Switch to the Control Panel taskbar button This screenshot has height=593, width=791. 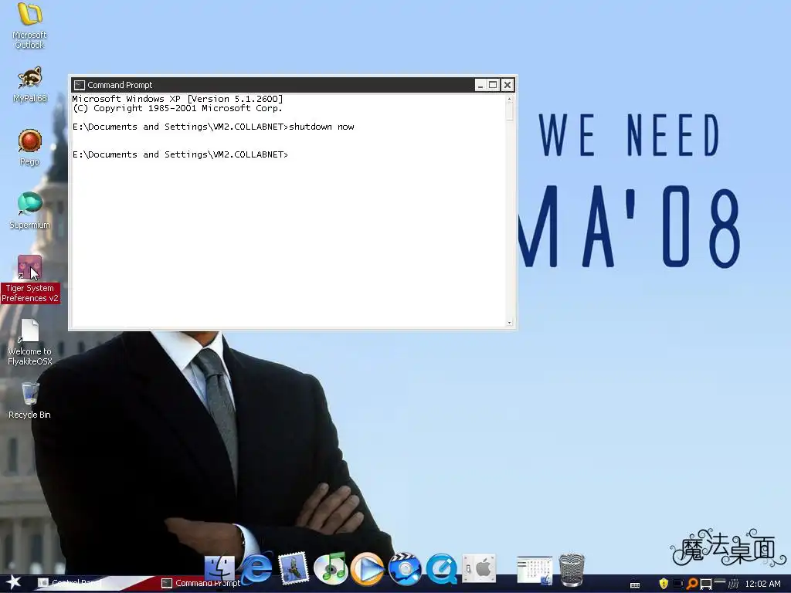pos(70,584)
